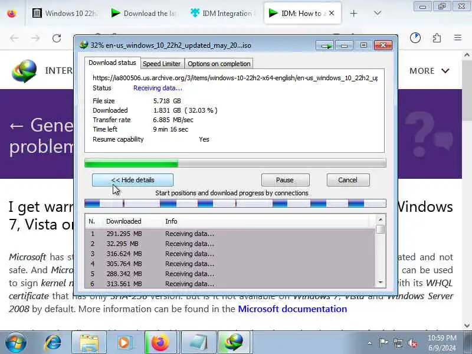Click the connections list scroll down arrow
The height and width of the screenshot is (354, 472).
click(381, 283)
